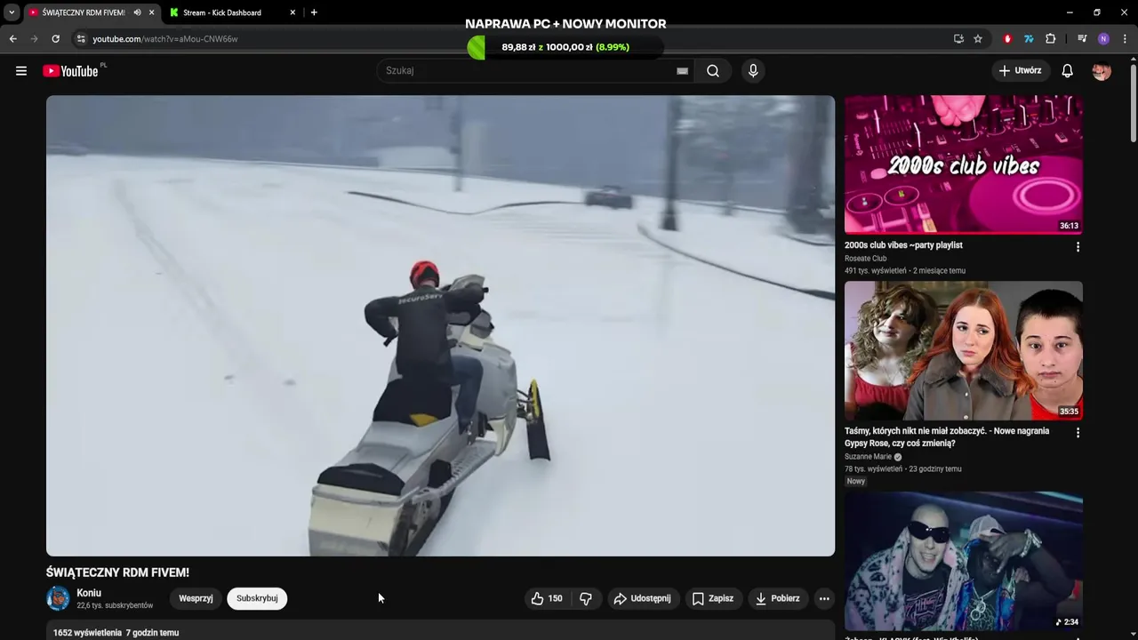Image resolution: width=1138 pixels, height=640 pixels.
Task: Click the youtube.com address bar URL
Action: click(165, 39)
